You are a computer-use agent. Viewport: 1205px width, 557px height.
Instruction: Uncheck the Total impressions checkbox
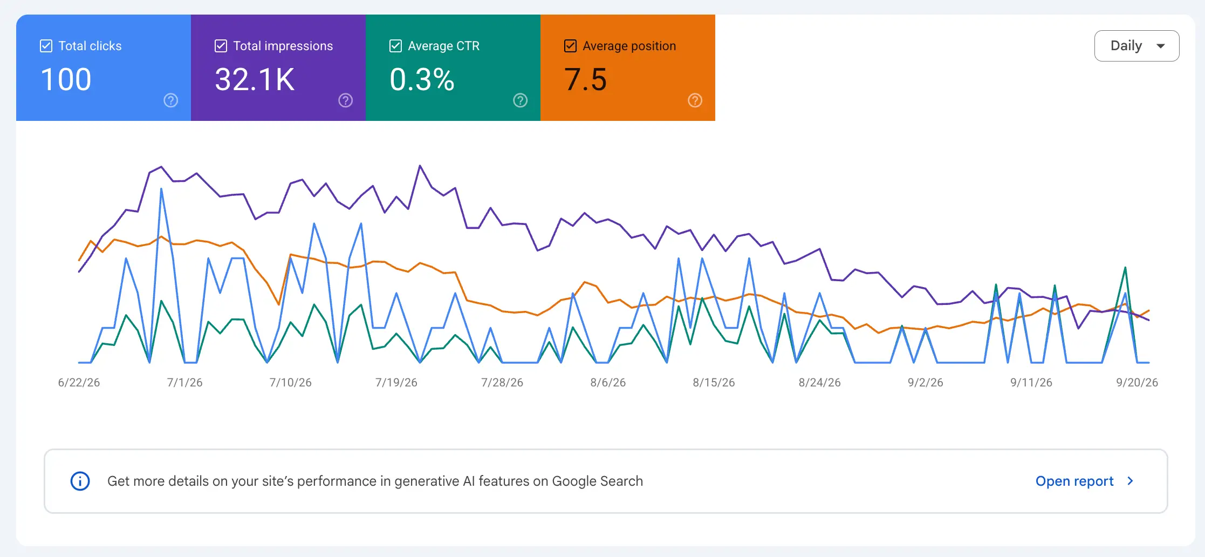tap(221, 46)
